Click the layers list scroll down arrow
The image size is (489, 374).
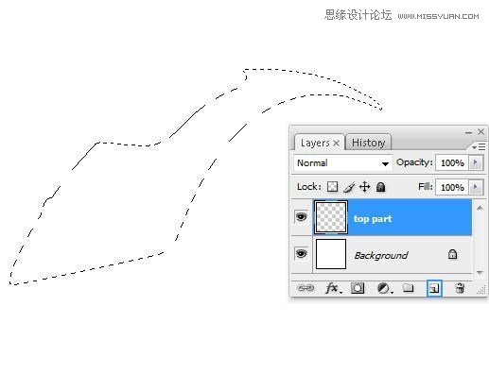click(480, 272)
